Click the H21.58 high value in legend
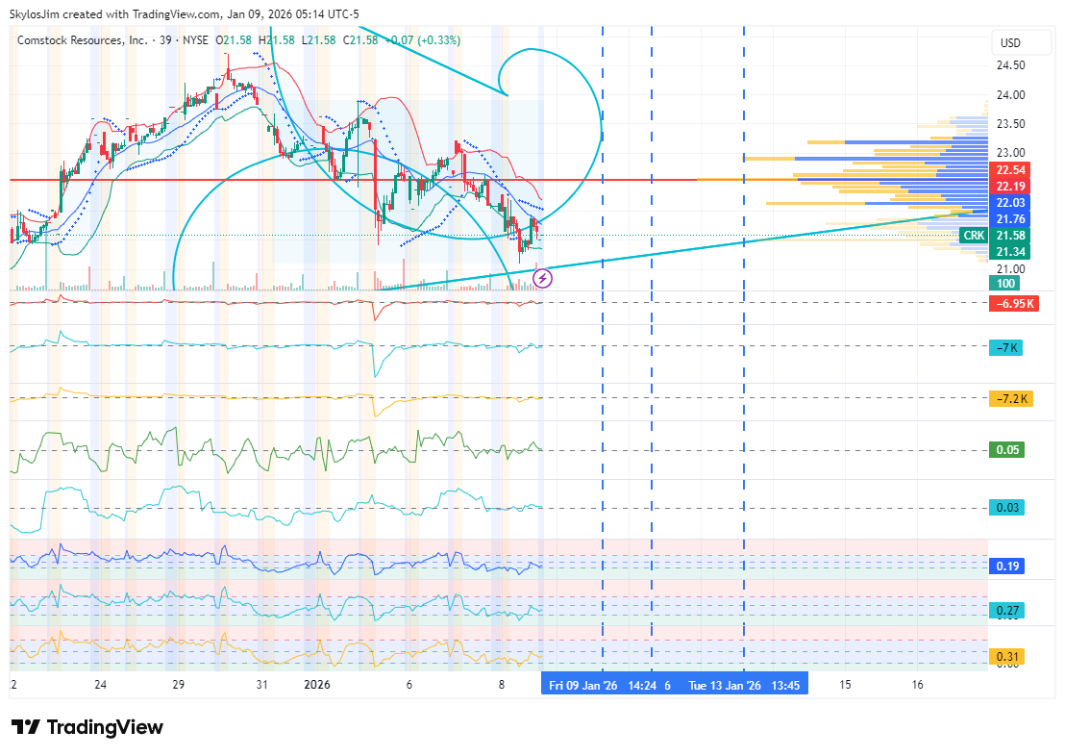 click(x=277, y=40)
